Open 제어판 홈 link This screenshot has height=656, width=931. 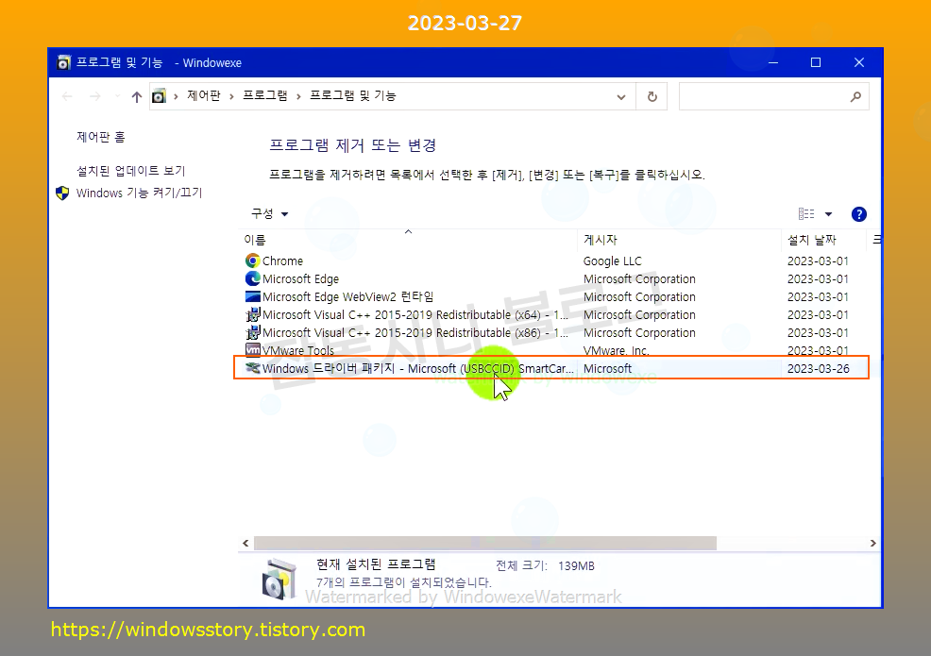coord(100,137)
